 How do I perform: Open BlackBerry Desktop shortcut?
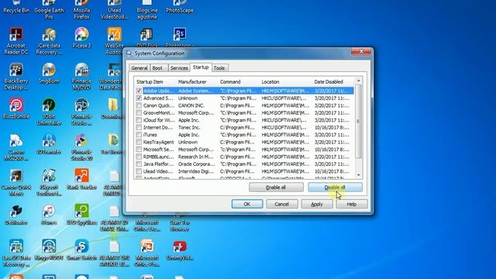coord(16,77)
